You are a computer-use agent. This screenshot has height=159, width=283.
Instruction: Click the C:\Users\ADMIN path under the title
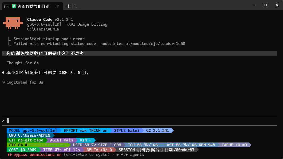(43, 29)
